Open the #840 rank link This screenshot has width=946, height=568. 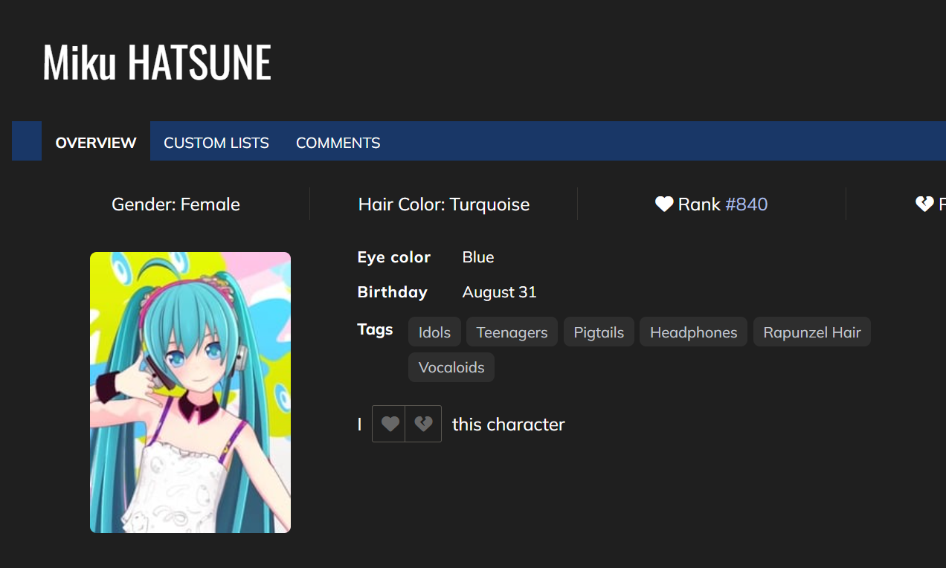[747, 204]
